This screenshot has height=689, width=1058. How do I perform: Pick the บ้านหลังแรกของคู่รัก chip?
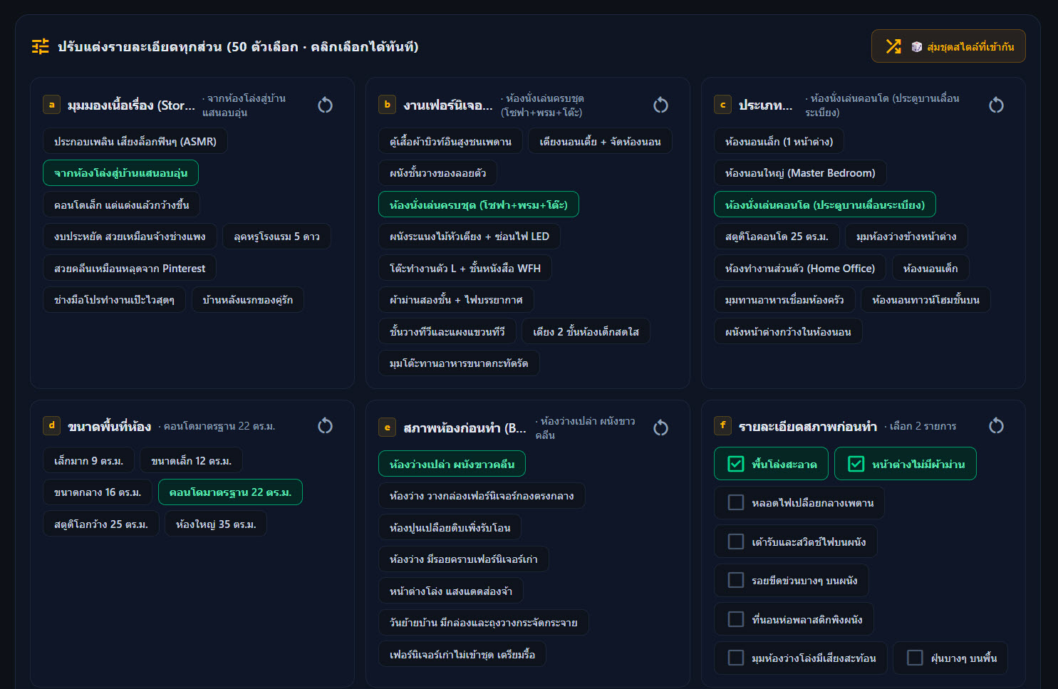tap(247, 300)
